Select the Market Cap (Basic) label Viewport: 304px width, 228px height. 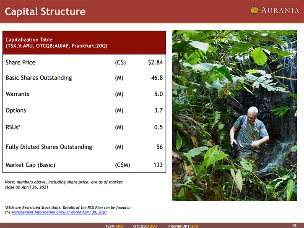click(x=31, y=165)
